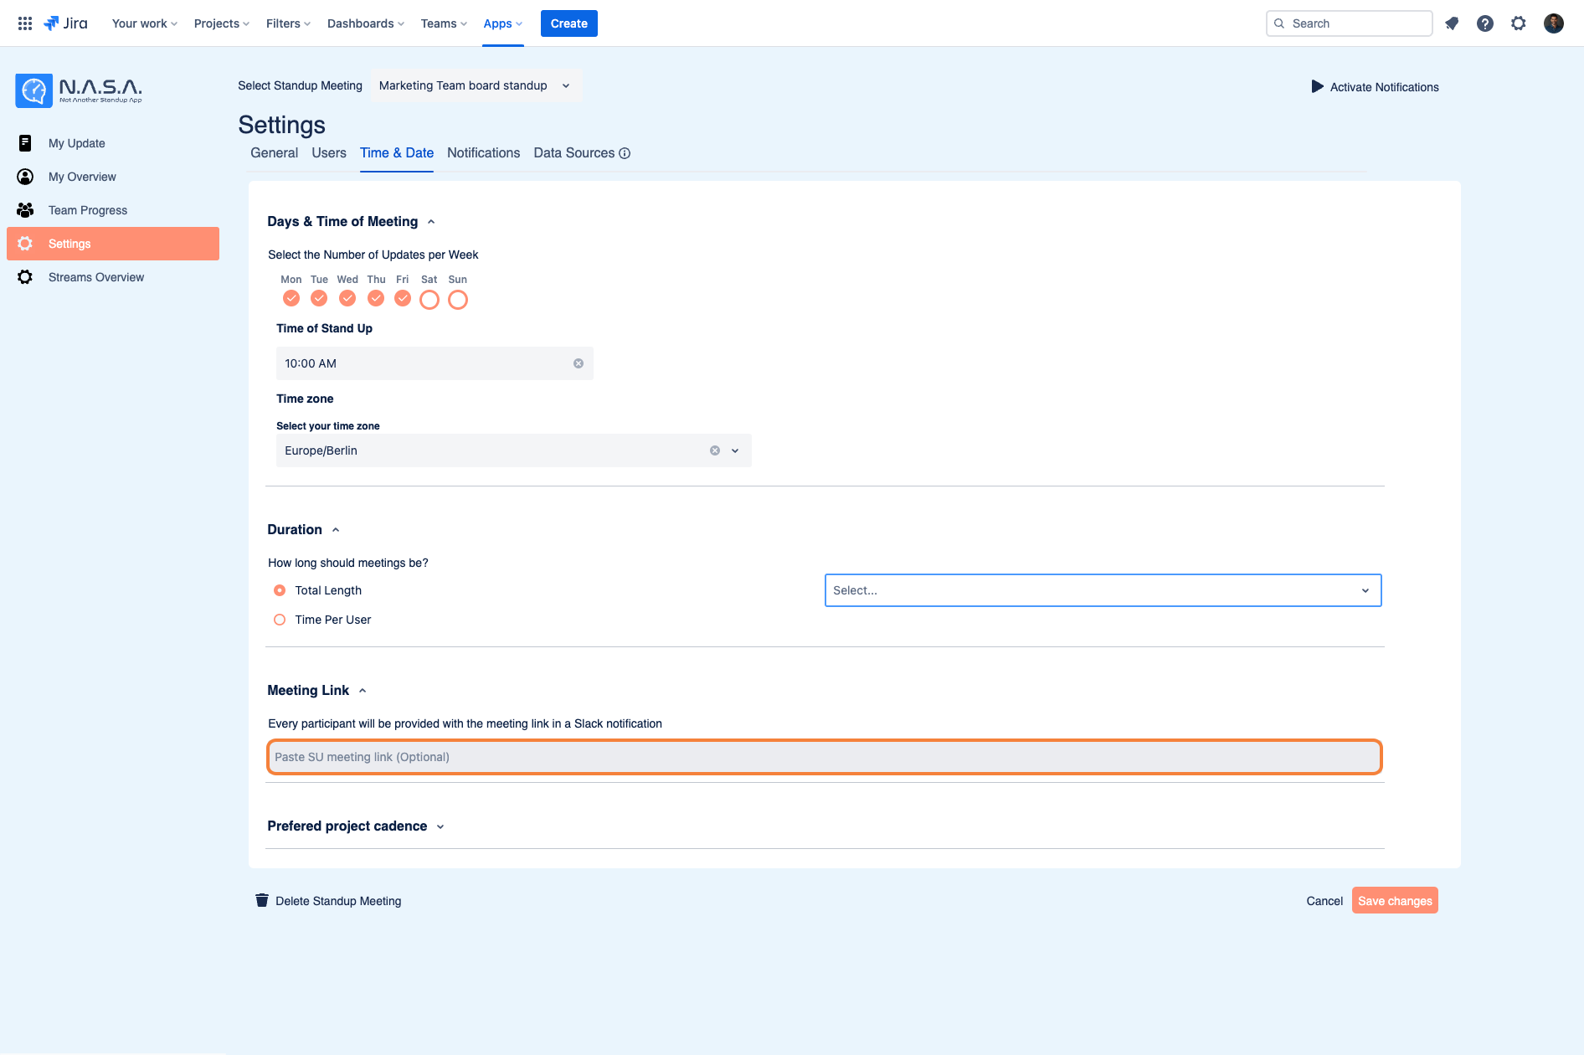Screen dimensions: 1584x1055
Task: Open the Select Standup Meeting dropdown
Action: tap(476, 85)
